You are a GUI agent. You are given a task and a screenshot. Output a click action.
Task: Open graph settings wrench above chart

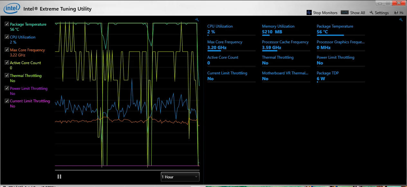(x=197, y=20)
